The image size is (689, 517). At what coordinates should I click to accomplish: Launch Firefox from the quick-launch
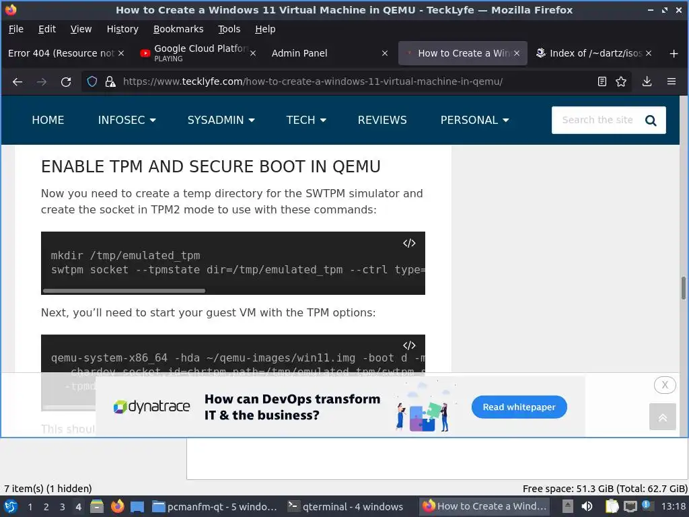point(117,506)
